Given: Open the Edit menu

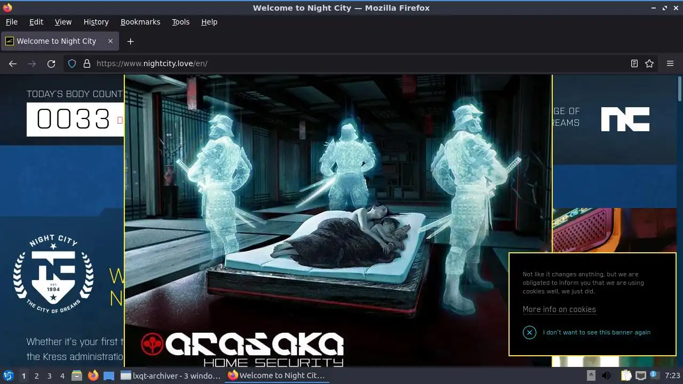Looking at the screenshot, I should coord(36,22).
